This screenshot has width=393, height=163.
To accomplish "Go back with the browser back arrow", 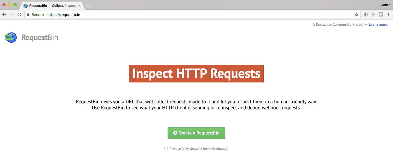I will 4,15.
